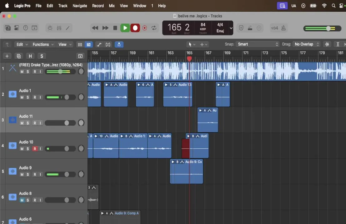Click the Audio 10 track icon
Viewport: 346px width, 224px height.
click(x=12, y=145)
